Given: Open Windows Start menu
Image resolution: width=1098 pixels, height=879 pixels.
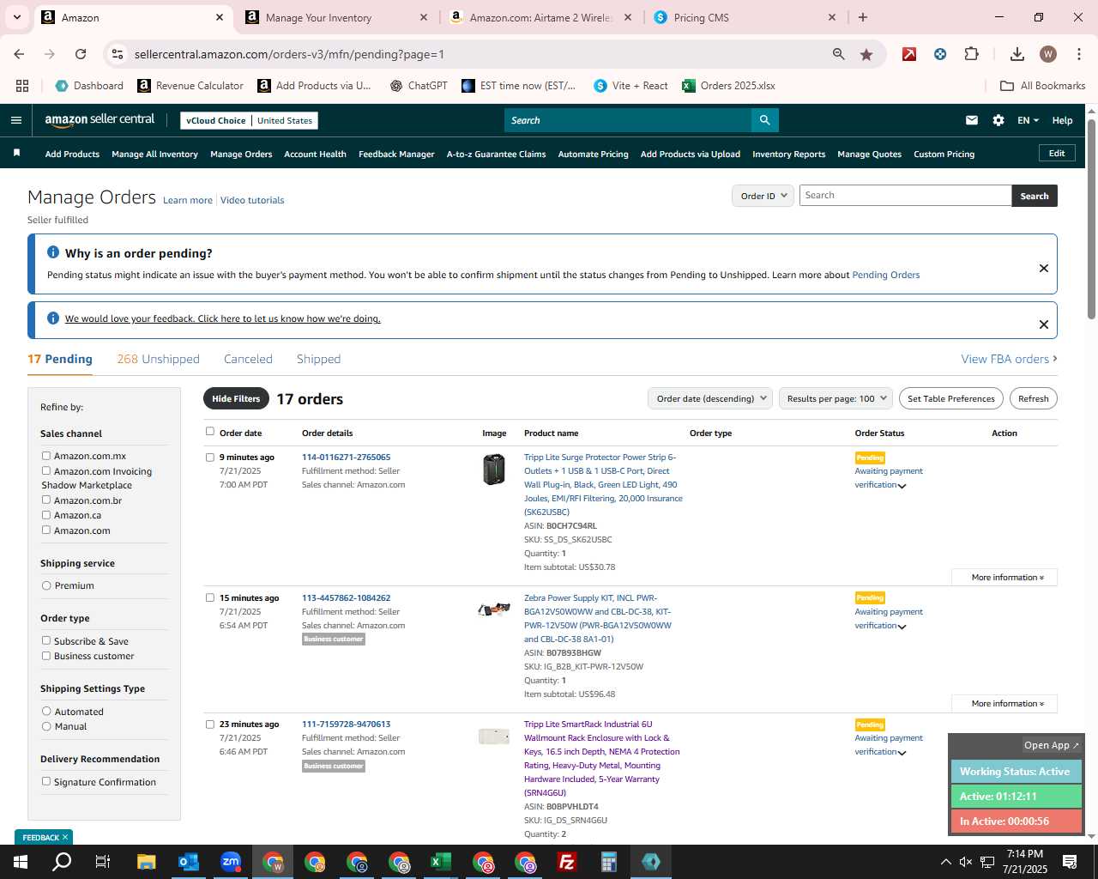Looking at the screenshot, I should (x=21, y=862).
